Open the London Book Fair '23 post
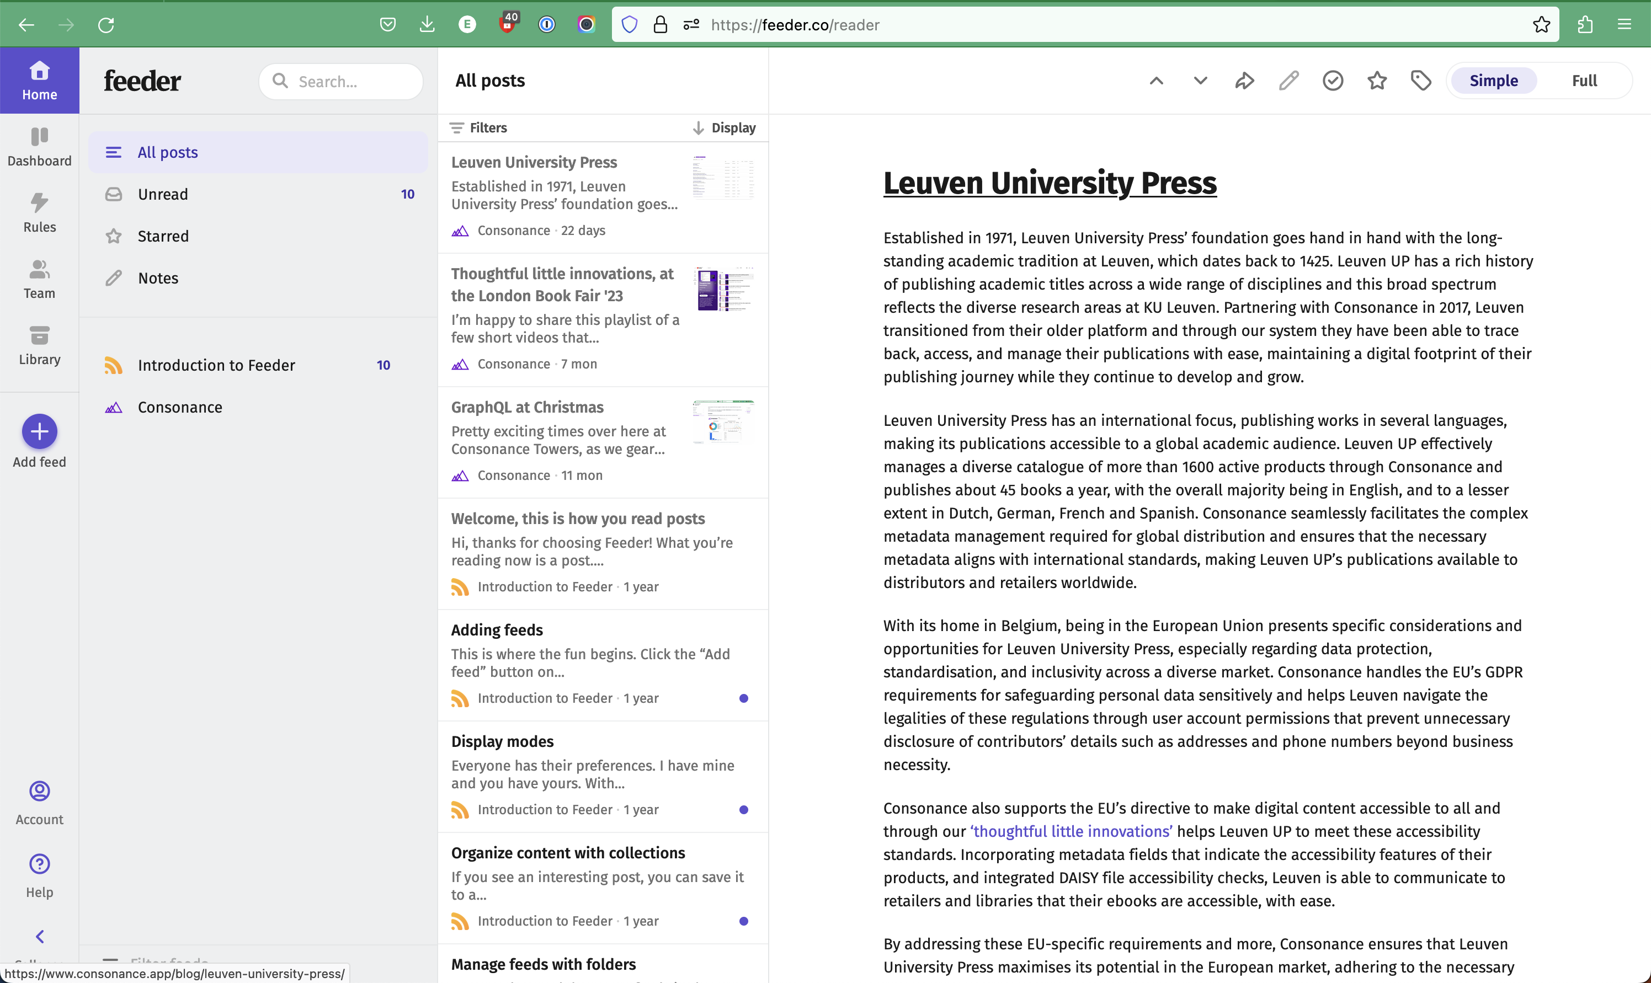1651x983 pixels. pos(603,320)
